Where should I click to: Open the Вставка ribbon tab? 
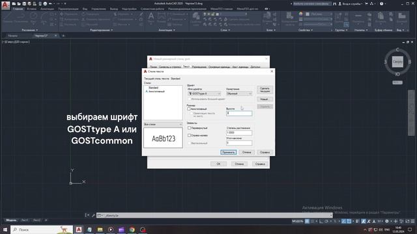[x=32, y=8]
